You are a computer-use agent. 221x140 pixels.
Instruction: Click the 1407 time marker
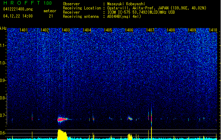click(150, 30)
